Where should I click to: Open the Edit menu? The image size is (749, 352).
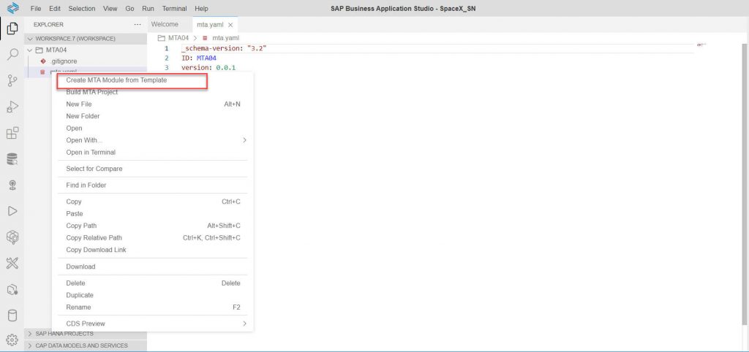[x=54, y=9]
